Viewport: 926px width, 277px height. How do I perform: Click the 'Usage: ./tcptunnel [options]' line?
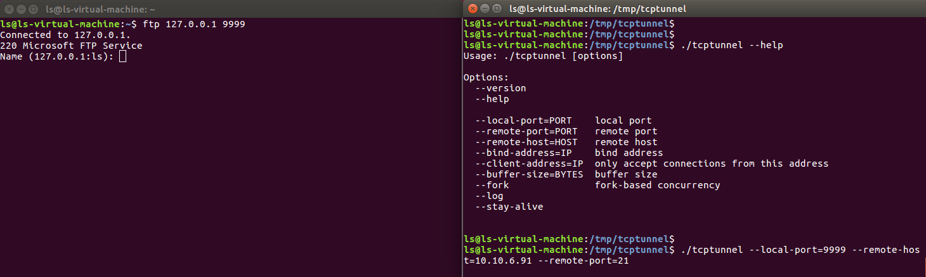click(x=544, y=56)
